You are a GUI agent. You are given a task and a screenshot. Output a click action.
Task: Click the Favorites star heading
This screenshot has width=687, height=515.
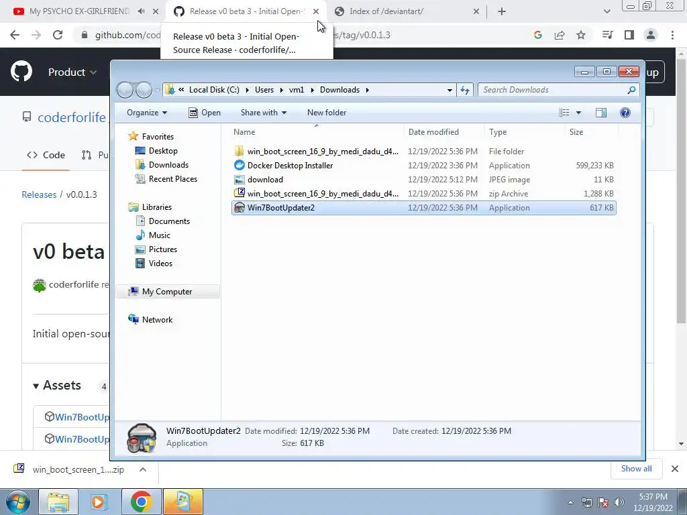tap(151, 137)
